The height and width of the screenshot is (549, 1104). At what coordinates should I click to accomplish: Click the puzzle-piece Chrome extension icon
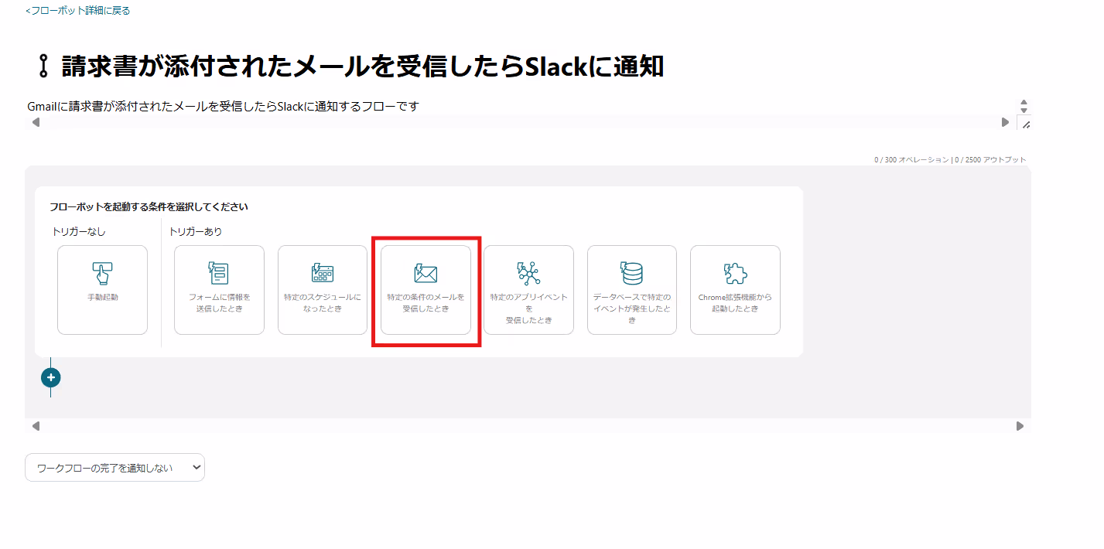pos(735,273)
